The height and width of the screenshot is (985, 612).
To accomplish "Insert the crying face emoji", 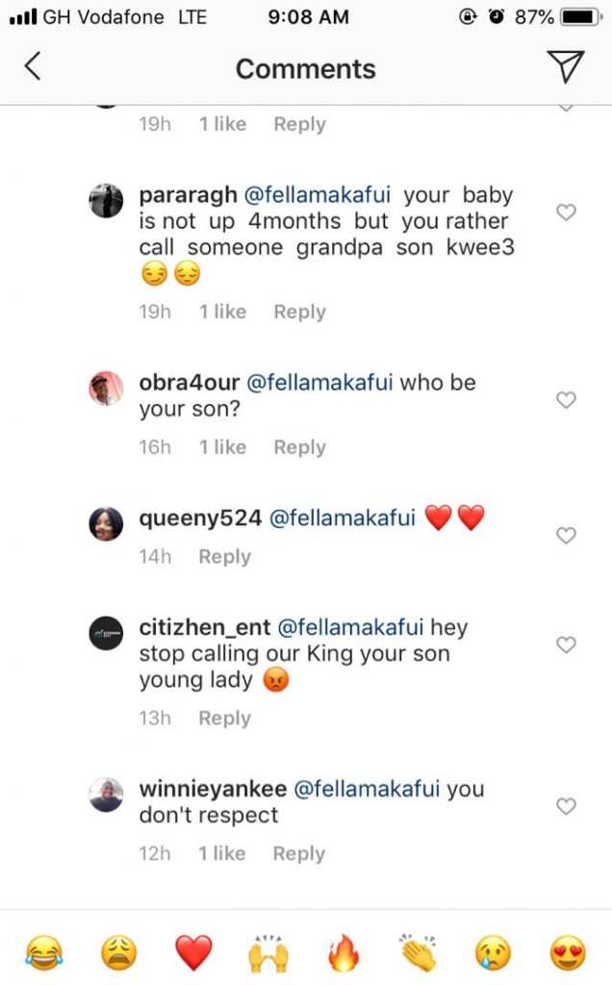I will (x=493, y=952).
